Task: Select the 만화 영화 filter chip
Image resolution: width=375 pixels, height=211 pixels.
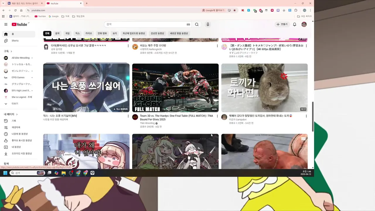Action: coord(102,33)
